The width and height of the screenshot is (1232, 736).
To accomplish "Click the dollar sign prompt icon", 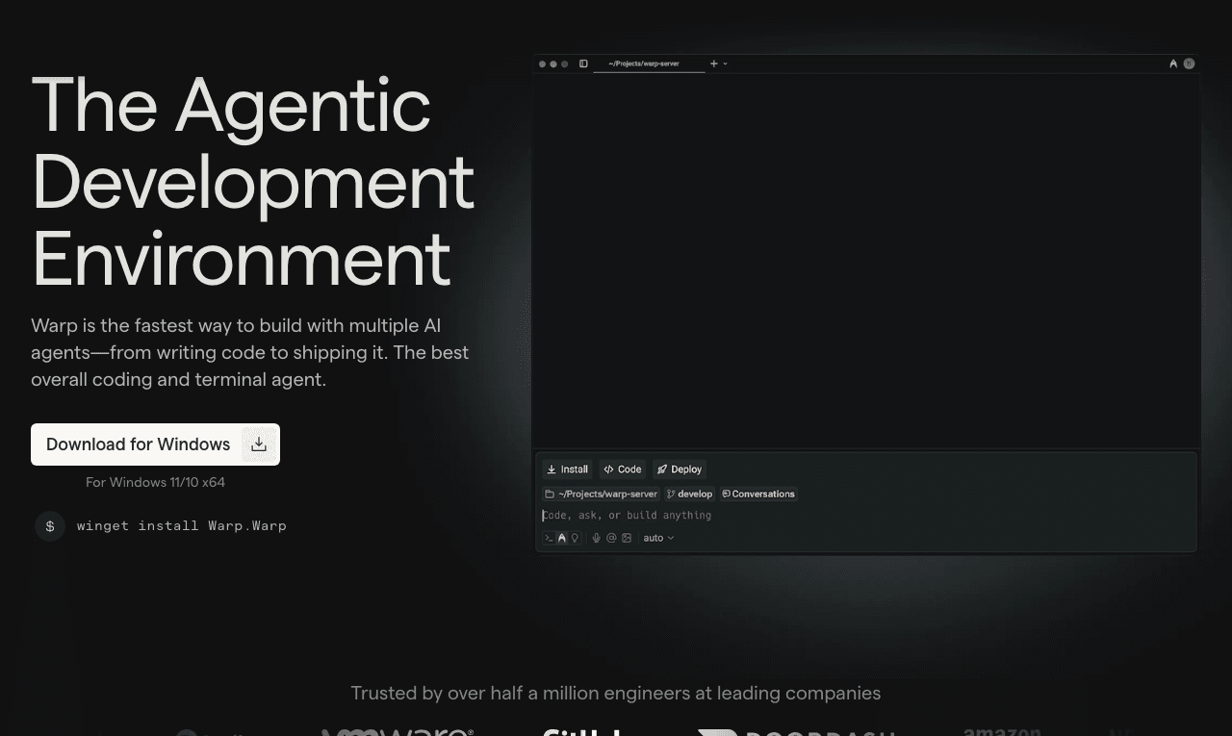I will [50, 525].
